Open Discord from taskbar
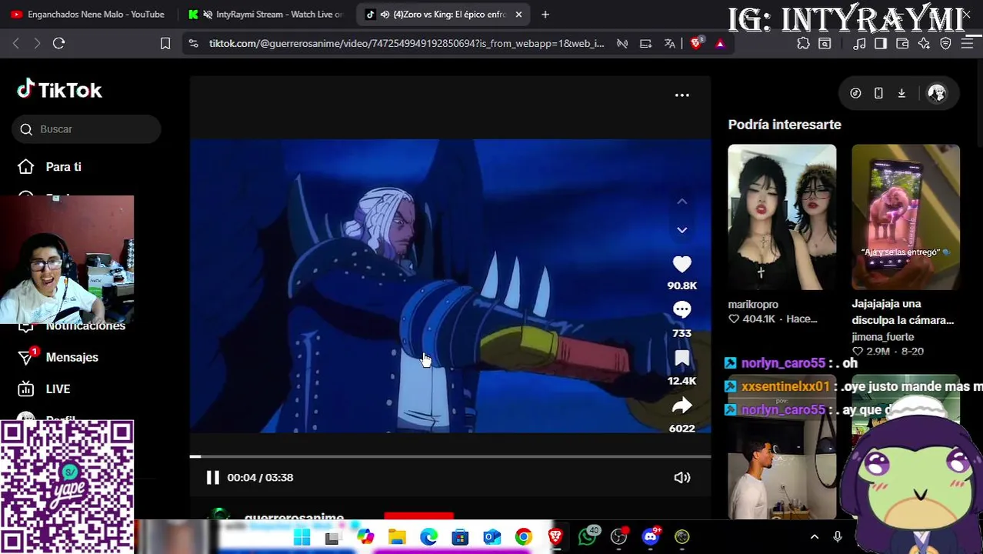Viewport: 983px width, 554px height. (651, 537)
